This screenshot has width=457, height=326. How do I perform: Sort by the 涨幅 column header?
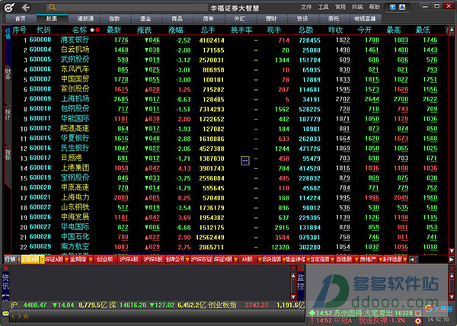pos(175,30)
